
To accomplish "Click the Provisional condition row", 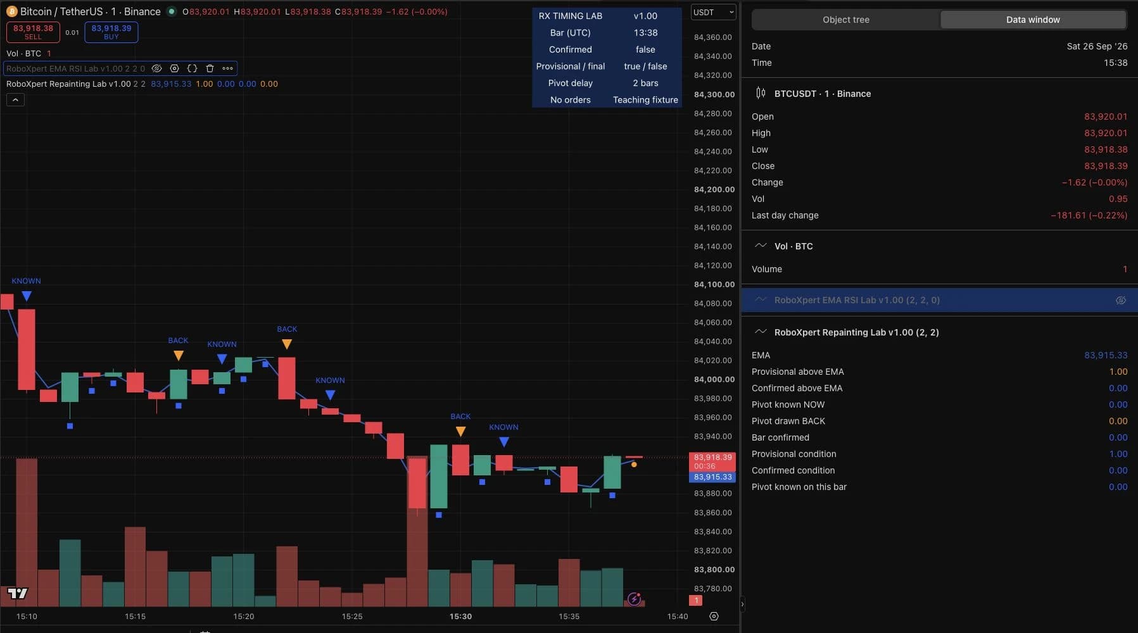I will tap(939, 454).
